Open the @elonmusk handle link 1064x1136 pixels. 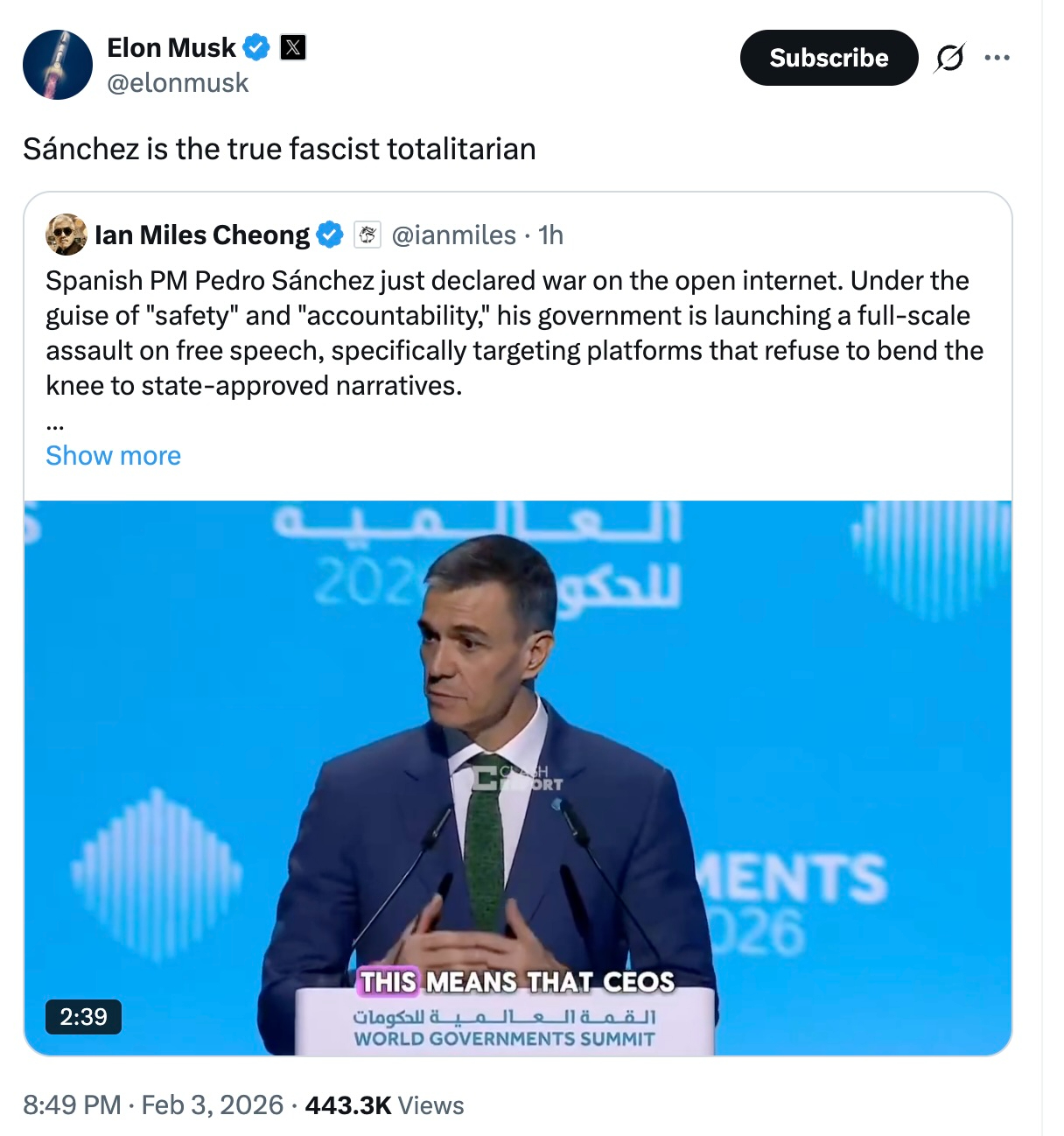point(178,83)
